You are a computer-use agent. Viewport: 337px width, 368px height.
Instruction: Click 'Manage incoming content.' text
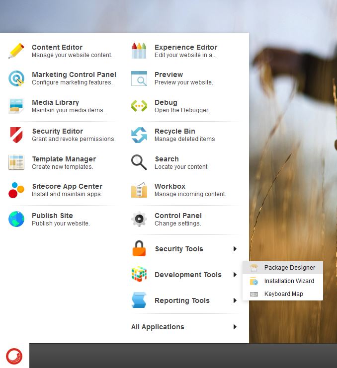click(x=190, y=194)
